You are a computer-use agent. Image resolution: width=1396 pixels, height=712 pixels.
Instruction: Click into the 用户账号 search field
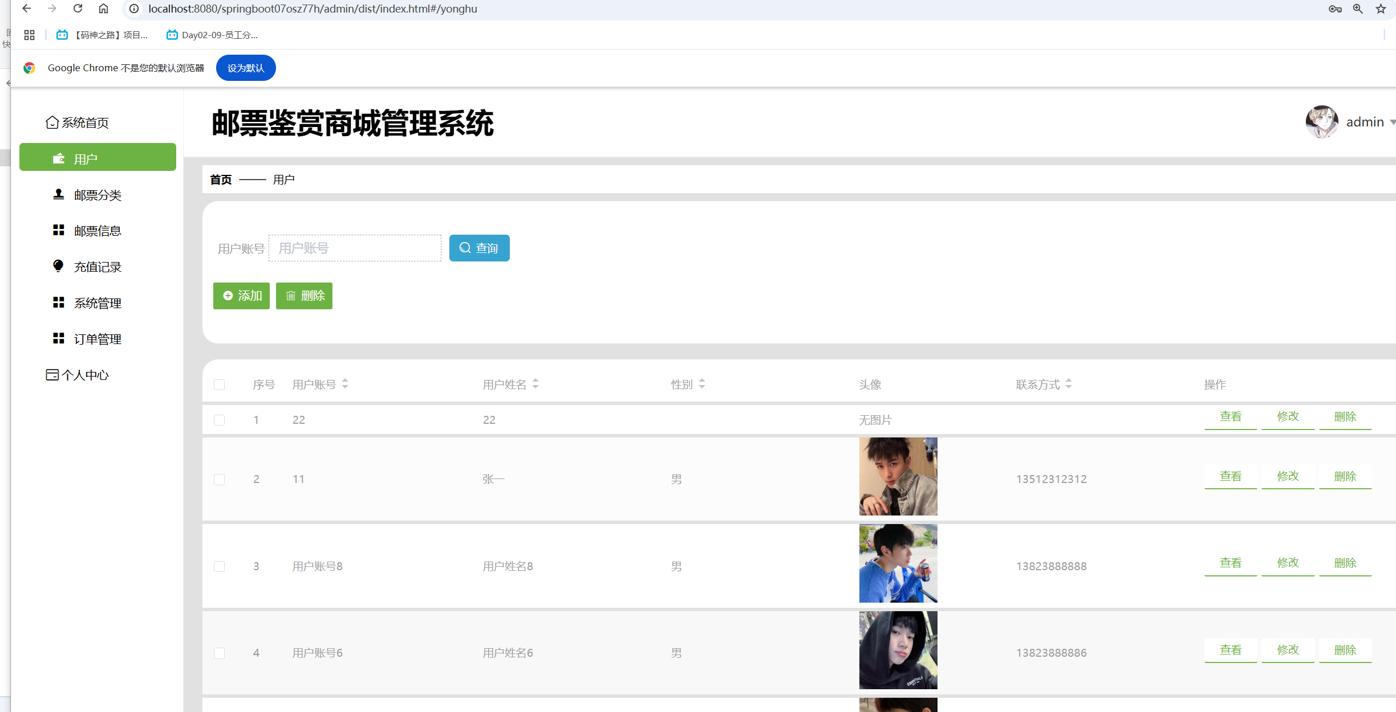tap(355, 248)
